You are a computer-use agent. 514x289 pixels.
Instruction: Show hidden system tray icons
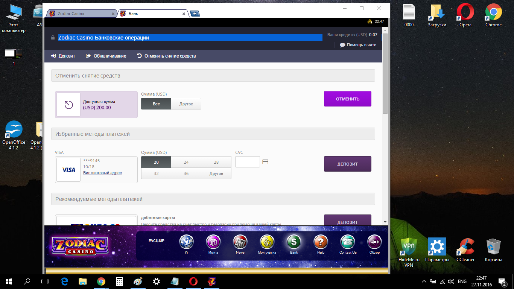(x=424, y=281)
